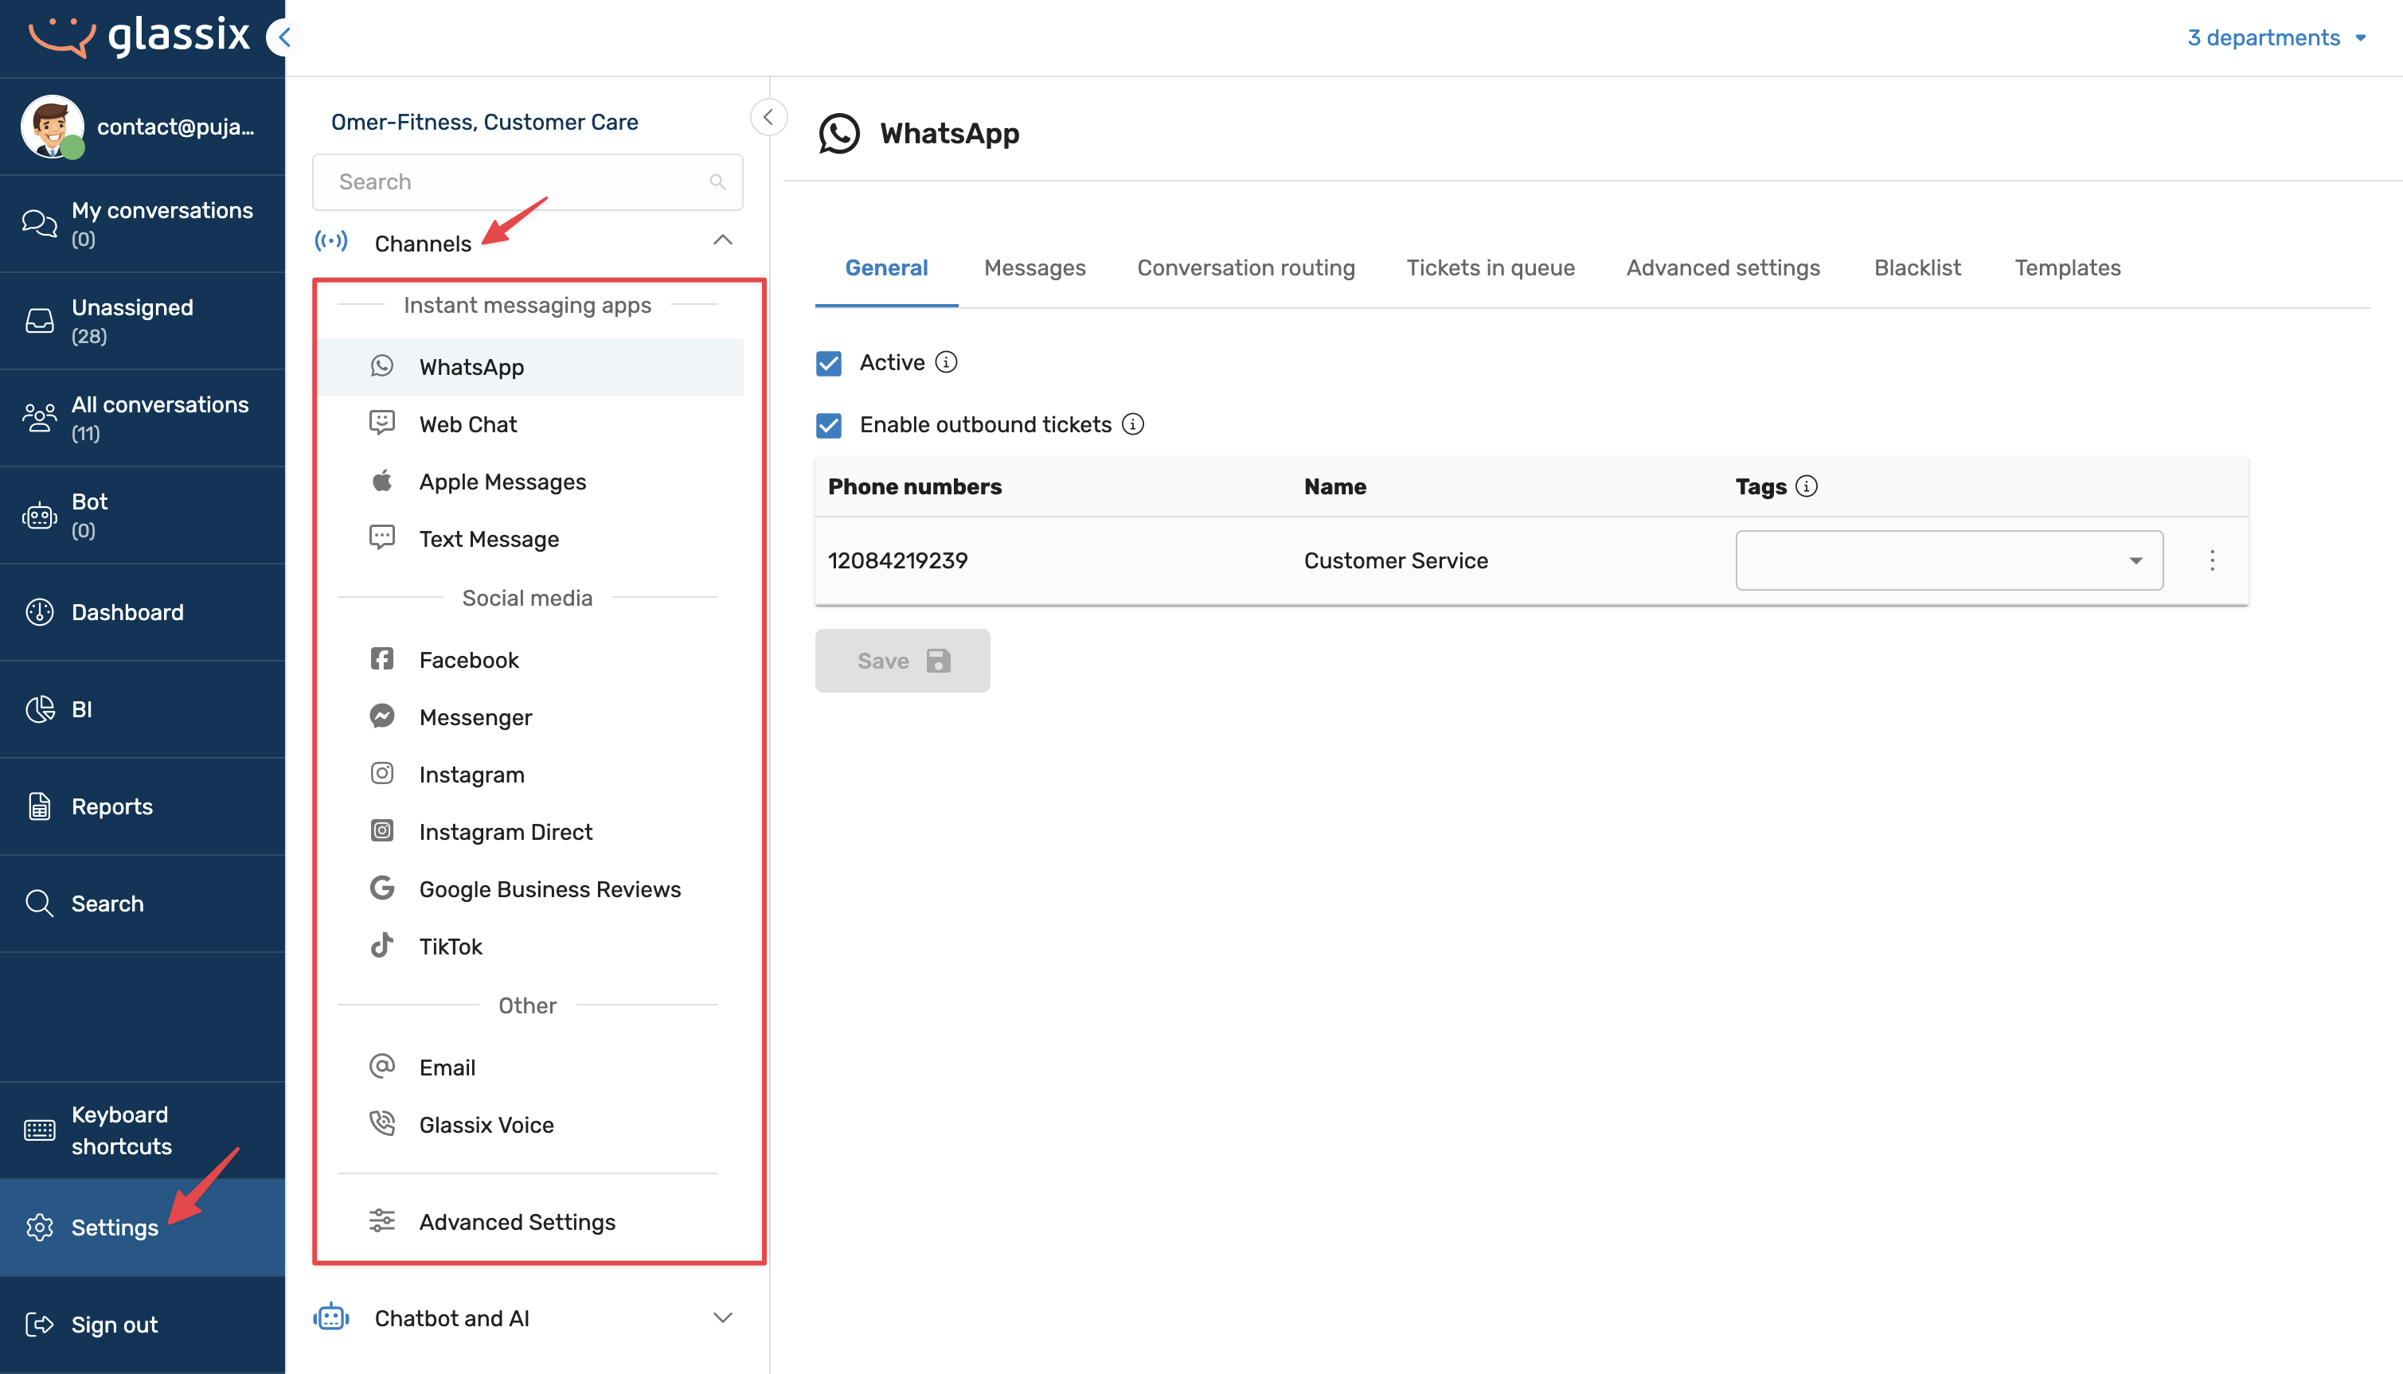Image resolution: width=2403 pixels, height=1374 pixels.
Task: Click the Active info icon
Action: pyautogui.click(x=946, y=362)
